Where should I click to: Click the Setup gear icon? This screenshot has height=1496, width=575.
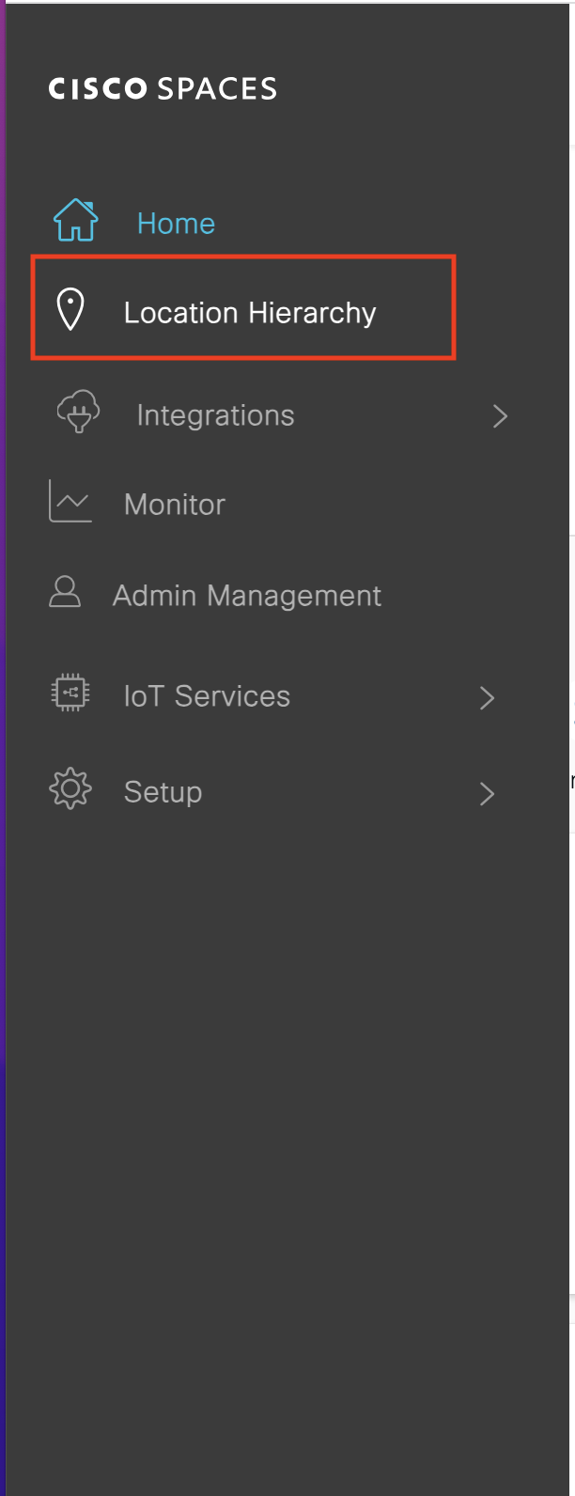[x=70, y=789]
